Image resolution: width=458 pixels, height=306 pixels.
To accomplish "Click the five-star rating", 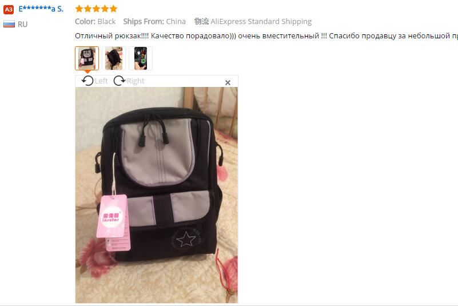I will click(x=96, y=9).
